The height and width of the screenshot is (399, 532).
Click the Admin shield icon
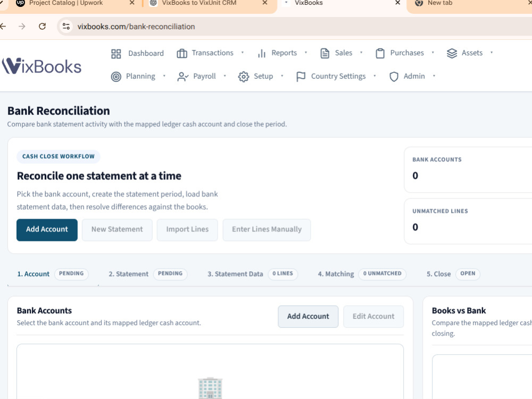[394, 77]
